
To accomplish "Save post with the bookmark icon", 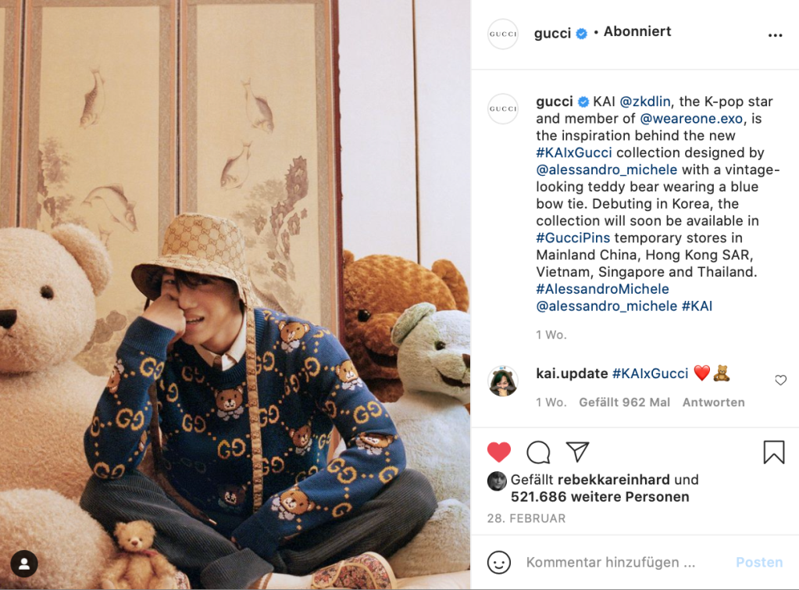I will click(773, 452).
